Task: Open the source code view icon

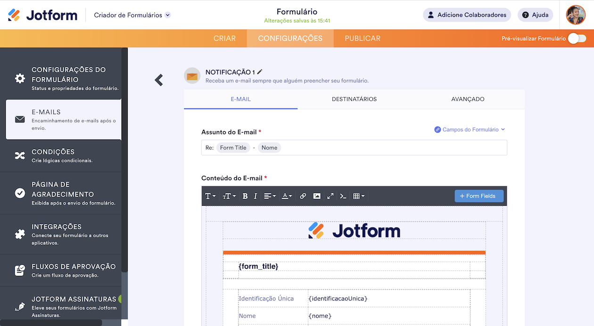Action: coord(343,196)
